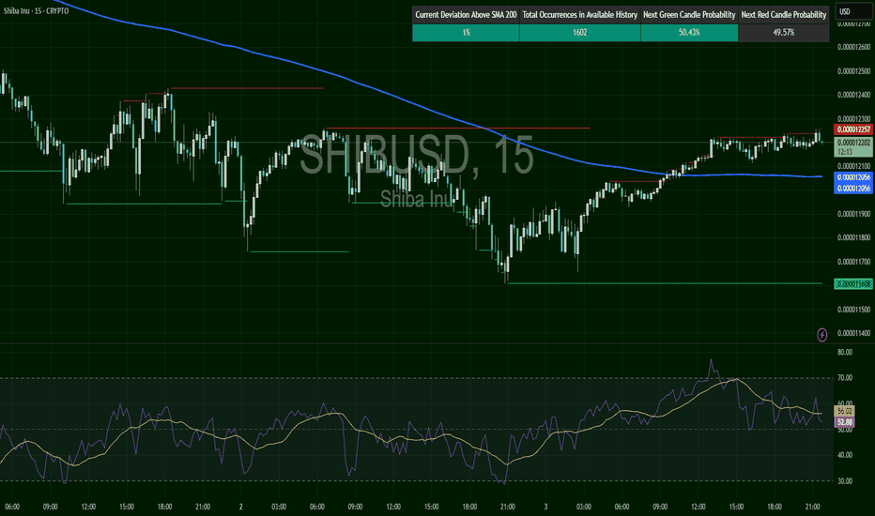The image size is (875, 516).
Task: Click the 1602 occurrences value cell
Action: click(580, 33)
